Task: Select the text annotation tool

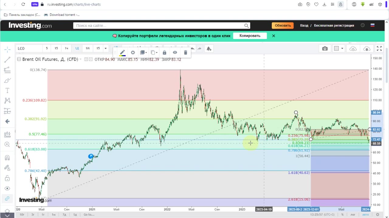Action: coord(8,91)
